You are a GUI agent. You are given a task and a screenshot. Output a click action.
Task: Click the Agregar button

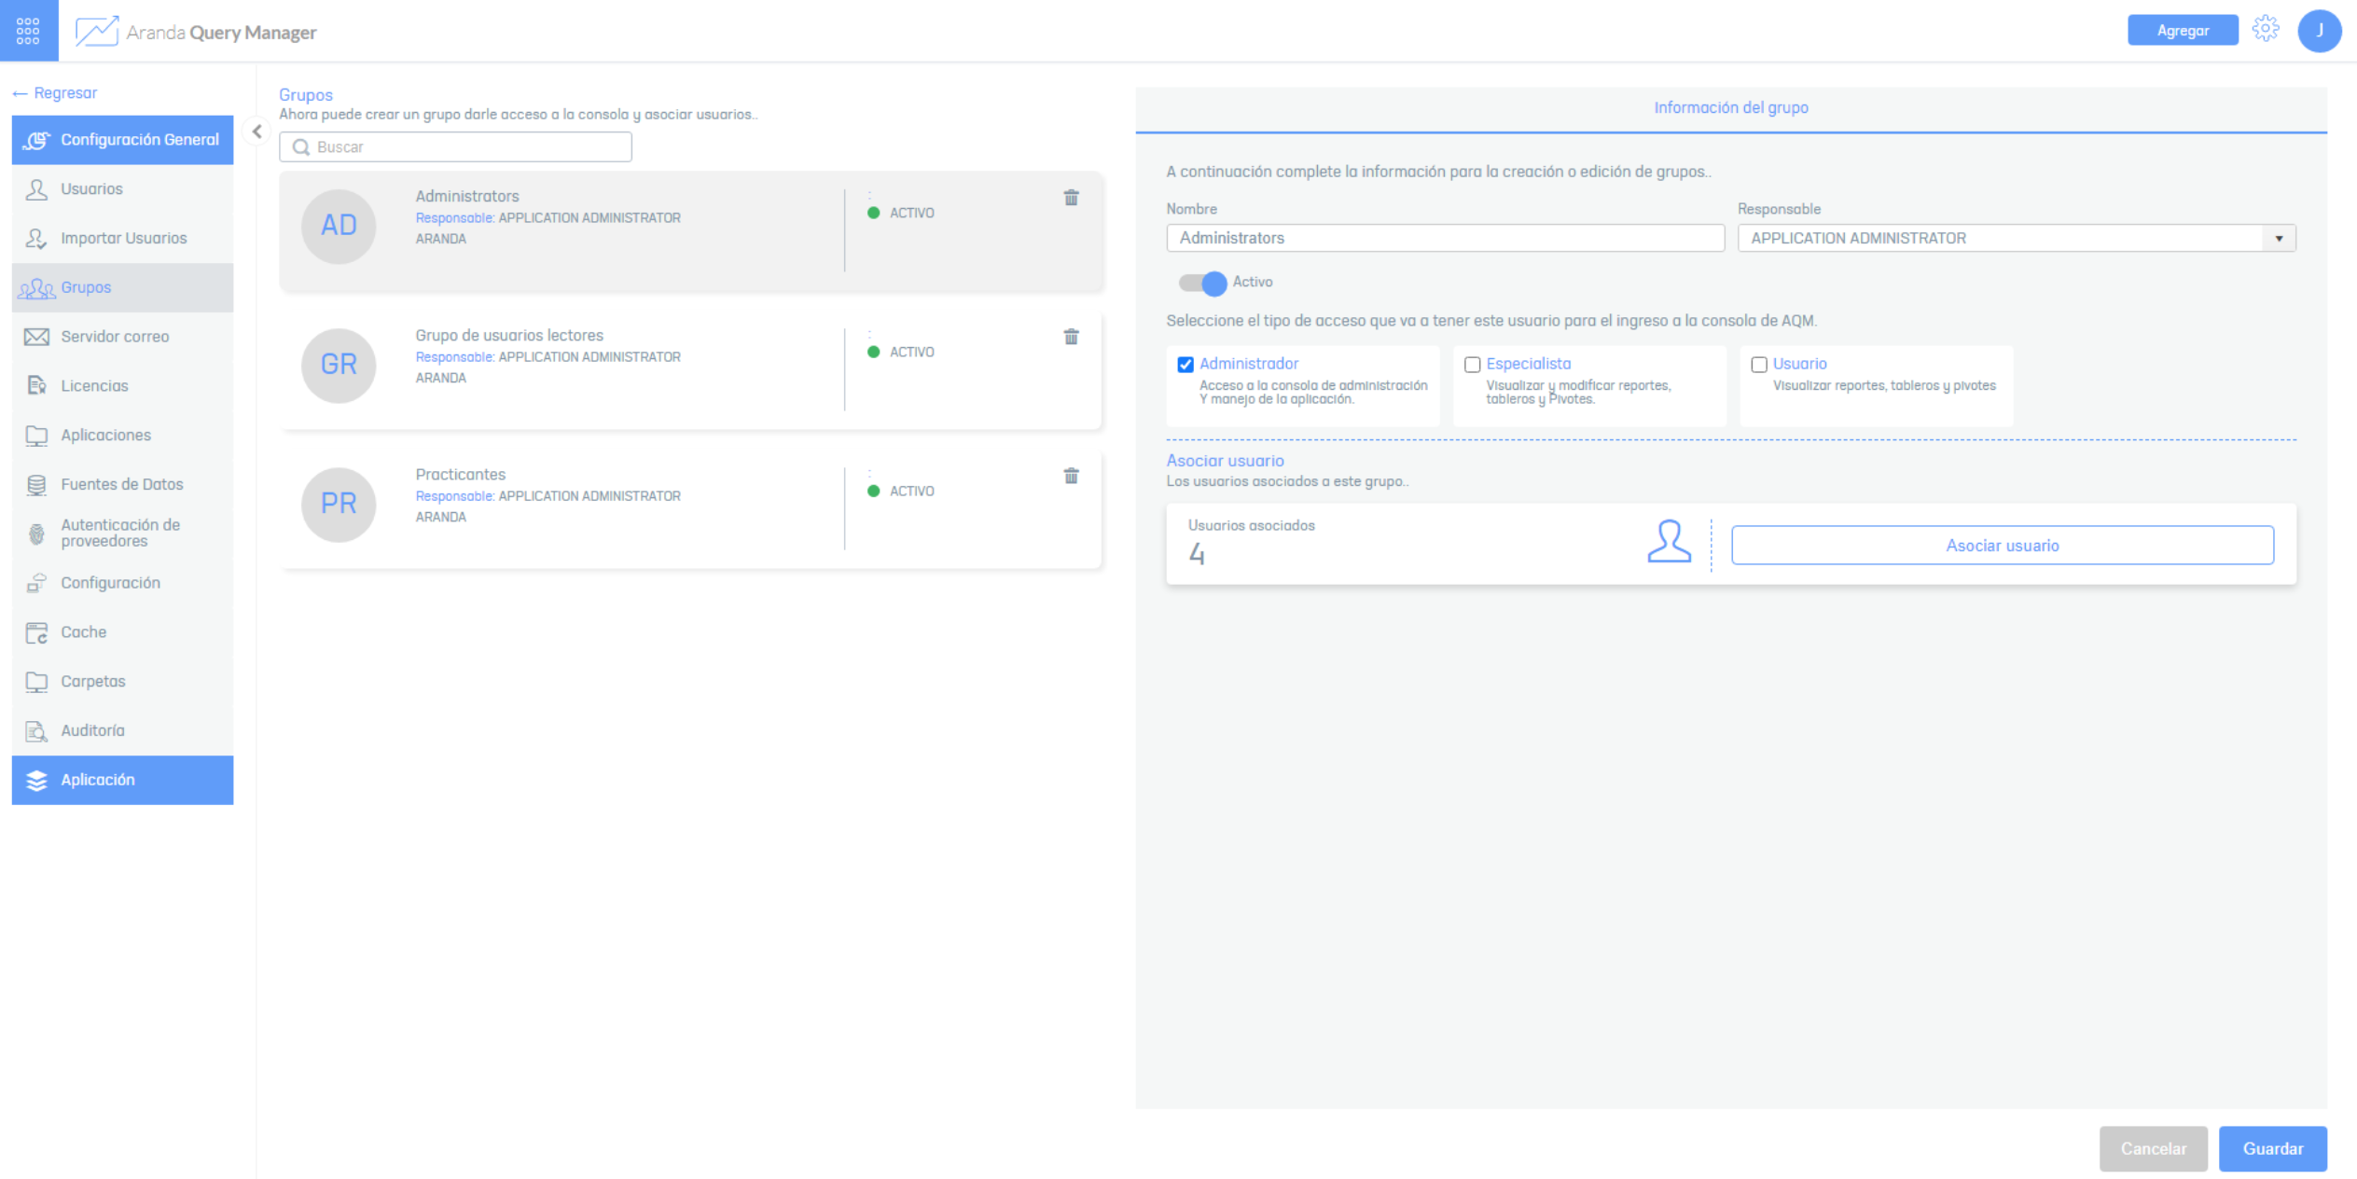pos(2183,31)
